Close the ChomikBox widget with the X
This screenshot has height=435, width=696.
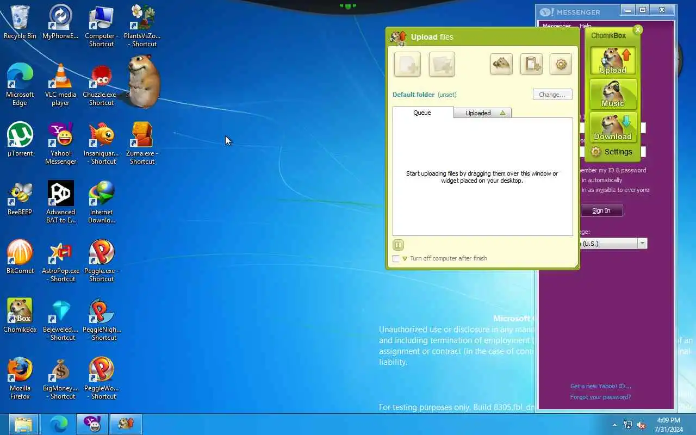coord(638,30)
